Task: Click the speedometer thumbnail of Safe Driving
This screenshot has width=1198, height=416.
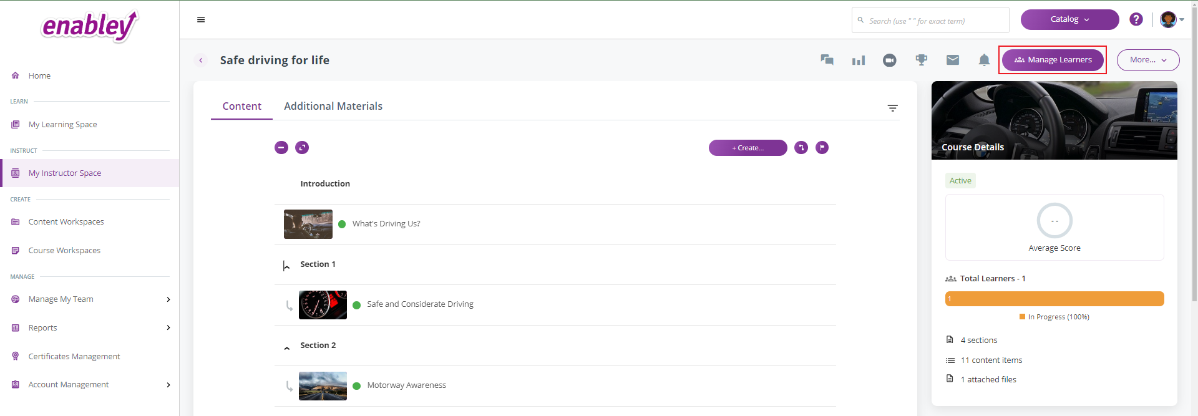Action: coord(323,305)
